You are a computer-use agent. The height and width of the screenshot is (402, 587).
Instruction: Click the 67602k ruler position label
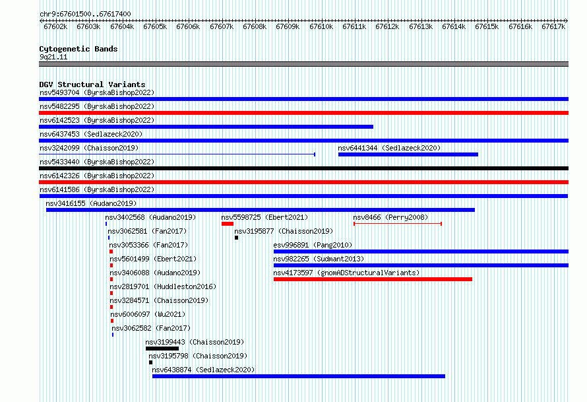(55, 27)
